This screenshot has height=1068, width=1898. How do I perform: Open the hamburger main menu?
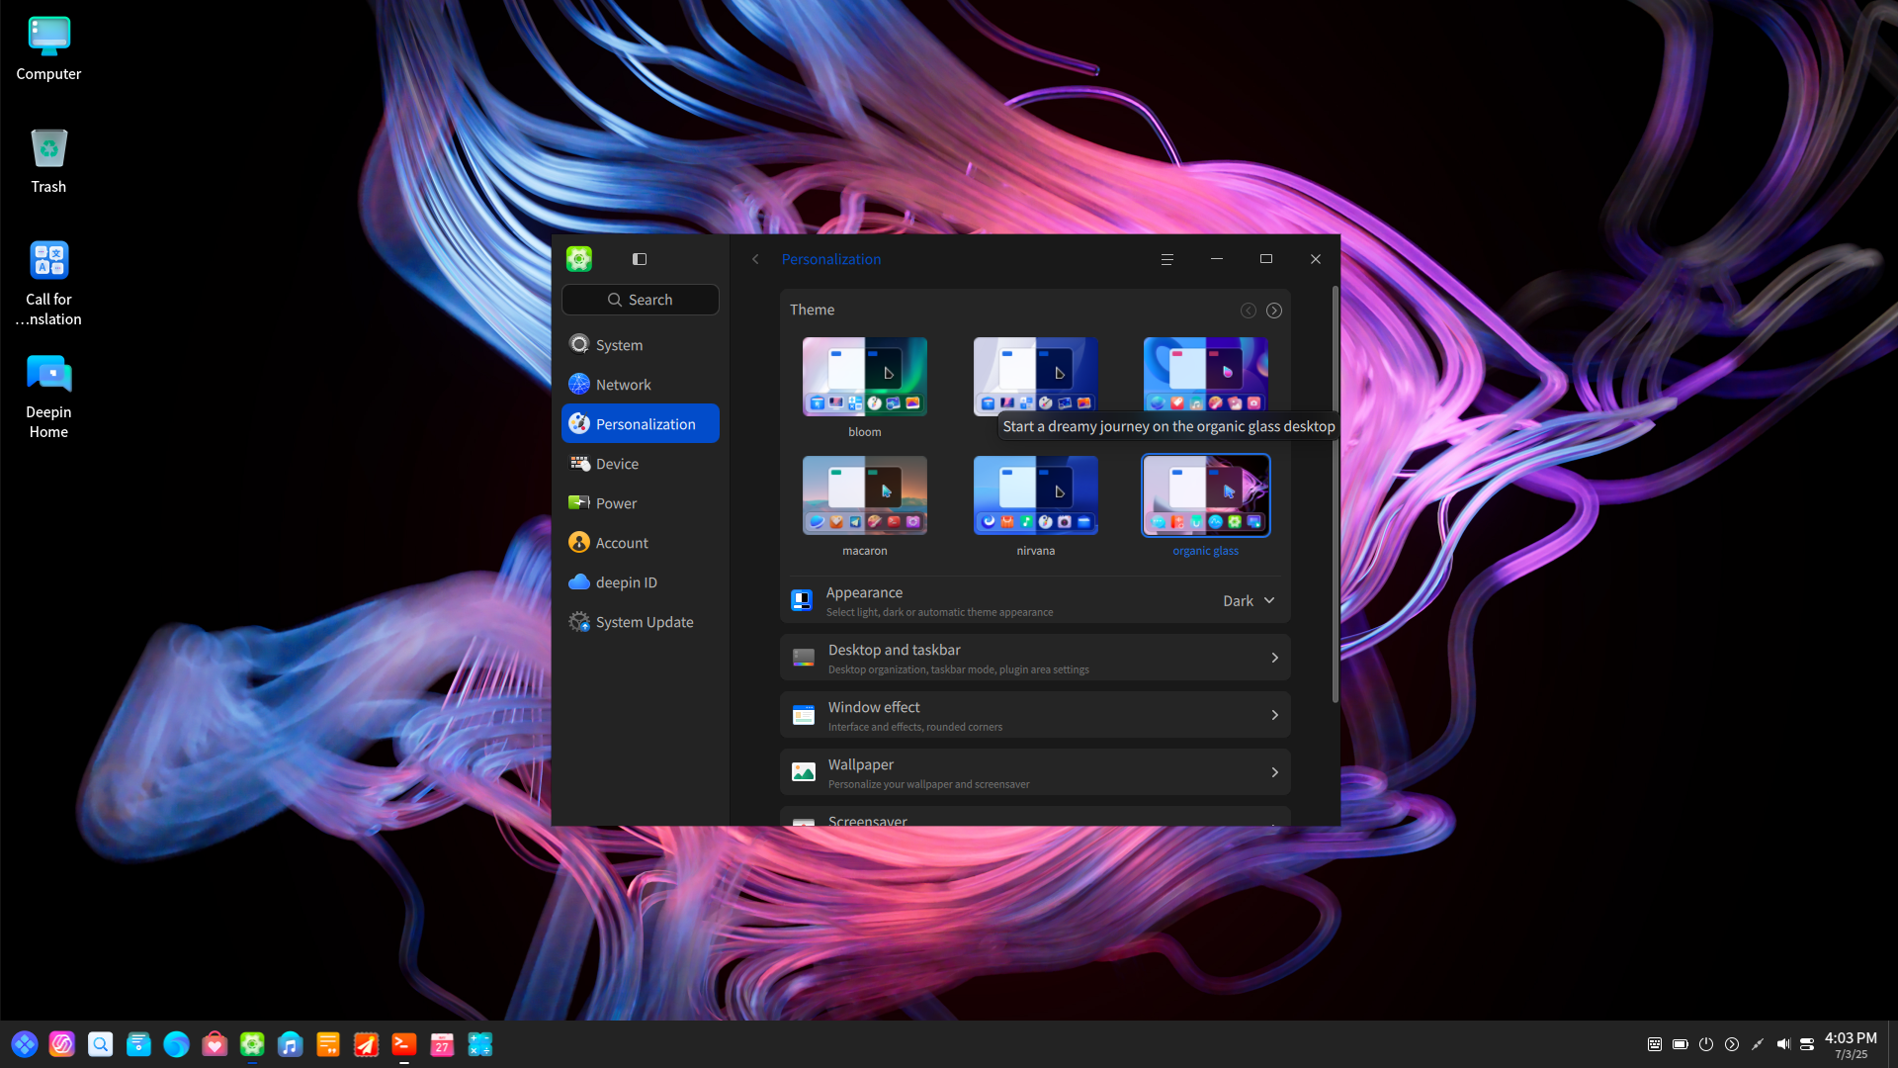[1167, 259]
